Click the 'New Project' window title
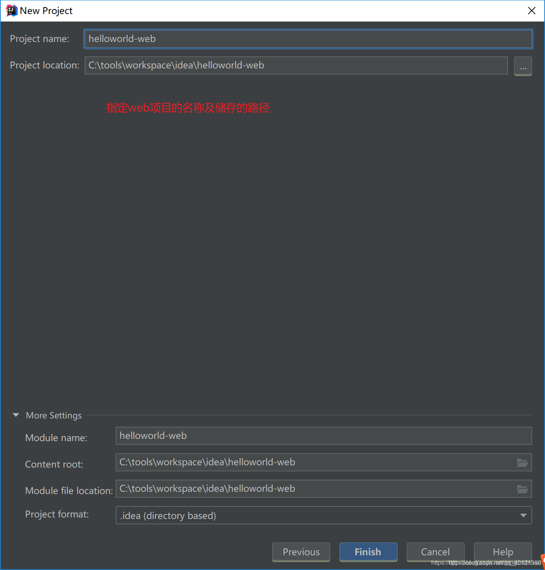Viewport: 545px width, 570px height. click(x=46, y=11)
